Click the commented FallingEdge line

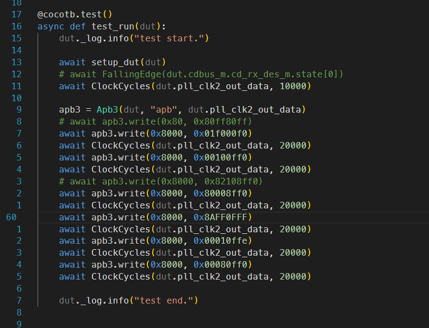tap(201, 74)
